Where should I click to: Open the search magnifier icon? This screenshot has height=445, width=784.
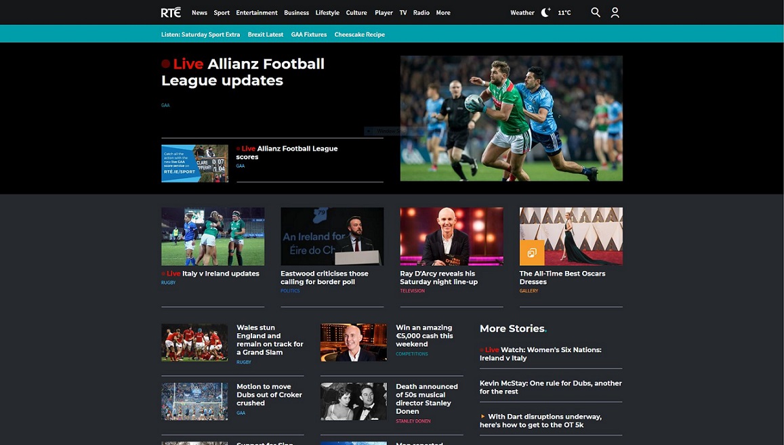596,12
